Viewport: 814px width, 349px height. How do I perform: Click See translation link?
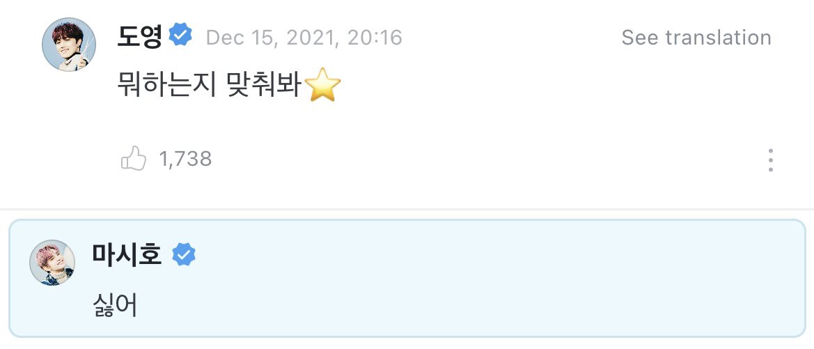pos(696,38)
